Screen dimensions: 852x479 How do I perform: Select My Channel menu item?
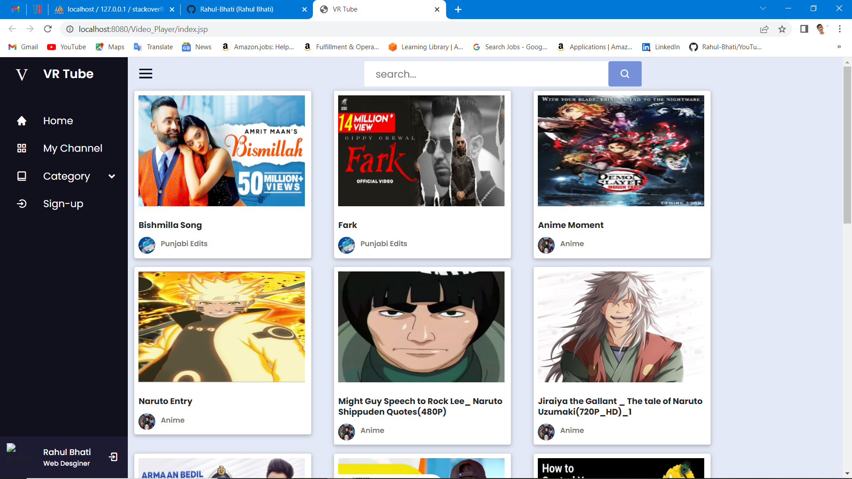click(x=73, y=148)
